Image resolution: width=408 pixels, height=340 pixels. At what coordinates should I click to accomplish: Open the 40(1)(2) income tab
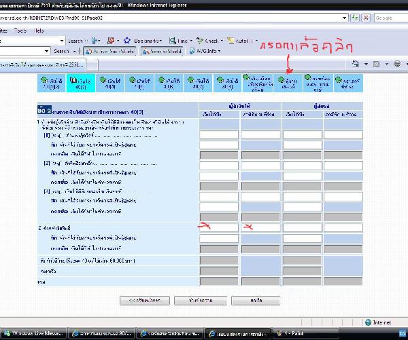[x=52, y=83]
